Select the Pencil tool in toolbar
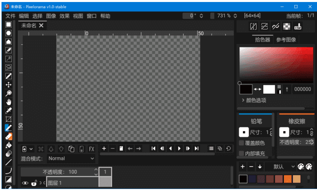Viewport: 317px width, 190px height. click(x=8, y=128)
